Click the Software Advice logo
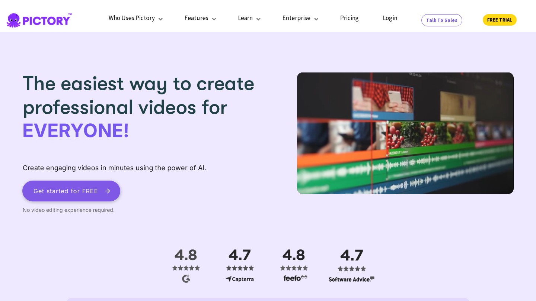This screenshot has height=301, width=536. coord(351,279)
